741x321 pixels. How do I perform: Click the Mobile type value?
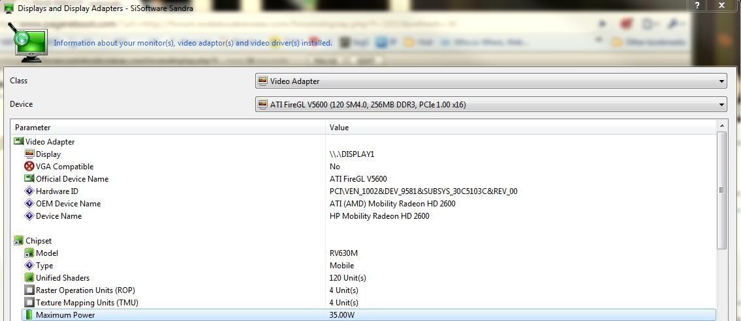pos(341,265)
